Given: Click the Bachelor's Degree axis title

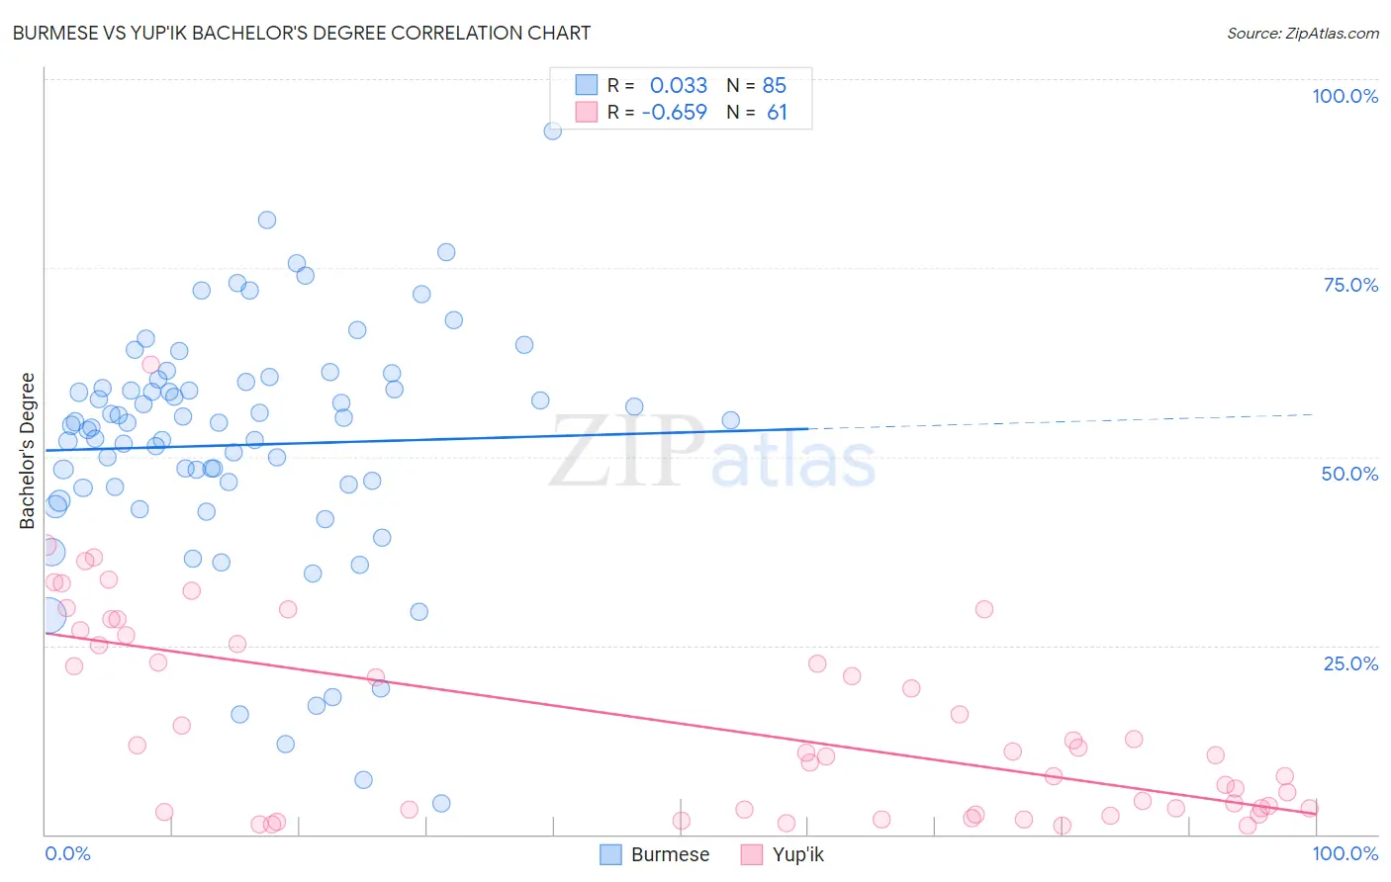Looking at the screenshot, I should click(28, 451).
